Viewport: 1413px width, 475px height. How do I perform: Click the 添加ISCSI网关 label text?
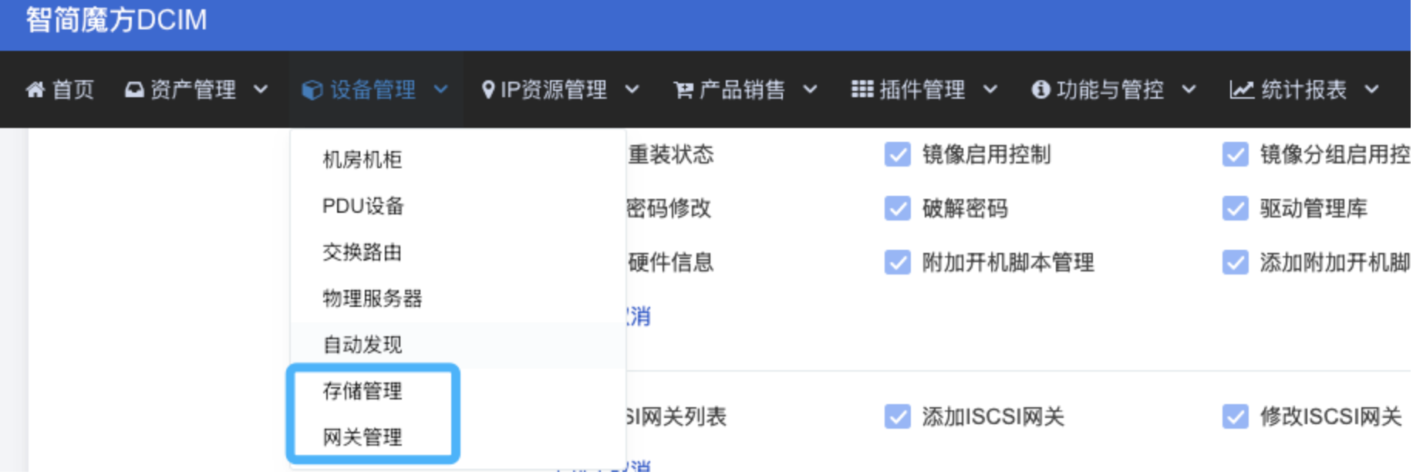tap(993, 416)
